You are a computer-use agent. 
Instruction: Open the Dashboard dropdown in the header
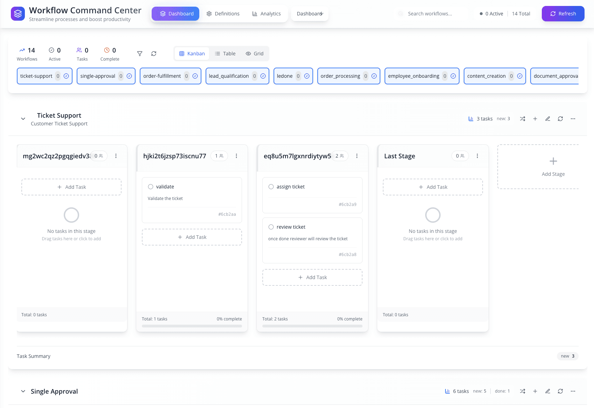(x=310, y=14)
